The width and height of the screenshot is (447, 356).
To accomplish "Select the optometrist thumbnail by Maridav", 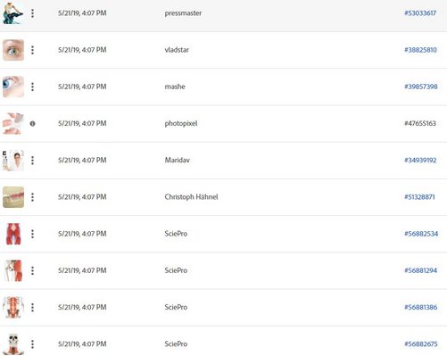I will (x=13, y=161).
